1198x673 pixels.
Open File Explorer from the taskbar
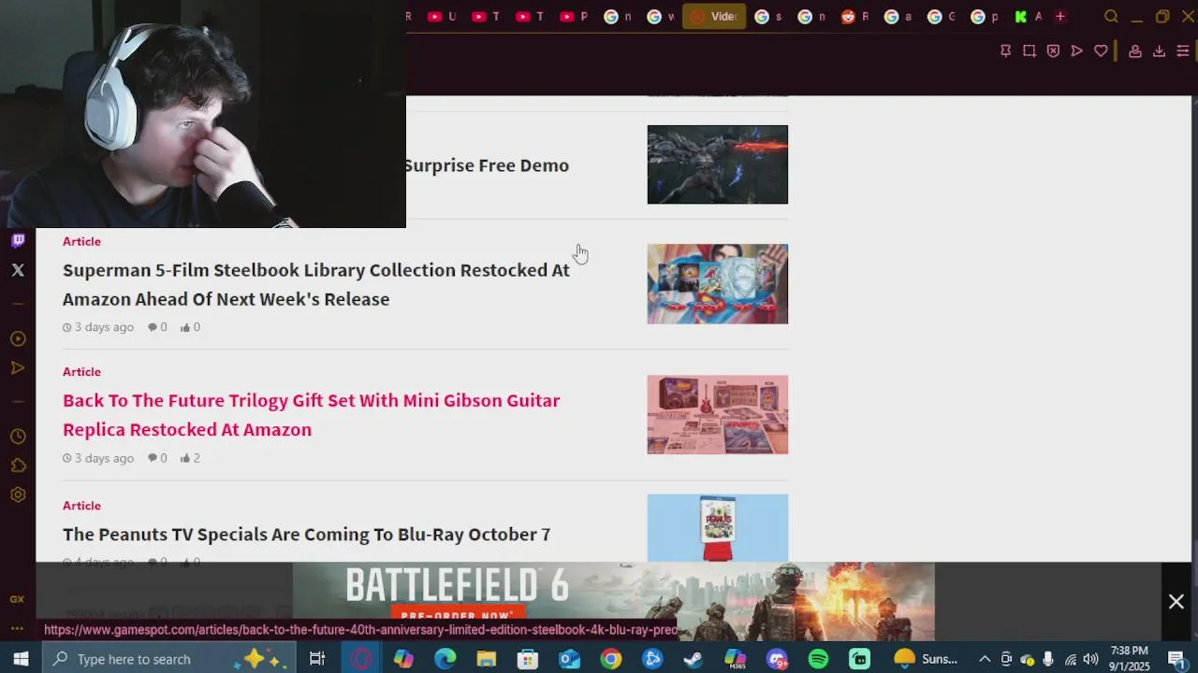pyautogui.click(x=486, y=659)
